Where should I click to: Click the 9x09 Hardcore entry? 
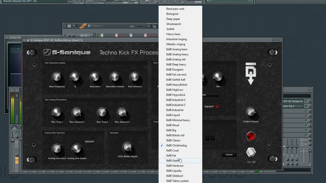tap(180, 166)
